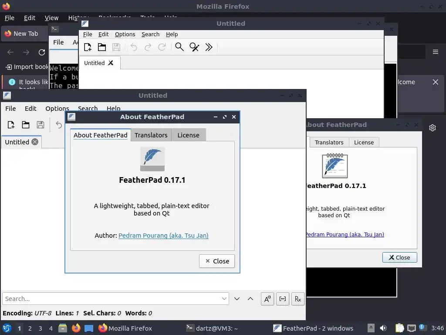446x335 pixels.
Task: Switch to workspace 3 in taskbar pager
Action: click(x=41, y=328)
